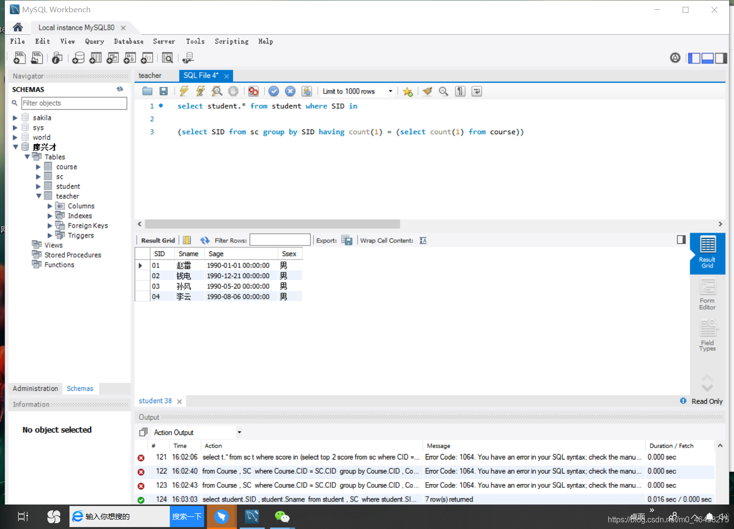Create a new table icon
The height and width of the screenshot is (529, 734).
click(96, 58)
